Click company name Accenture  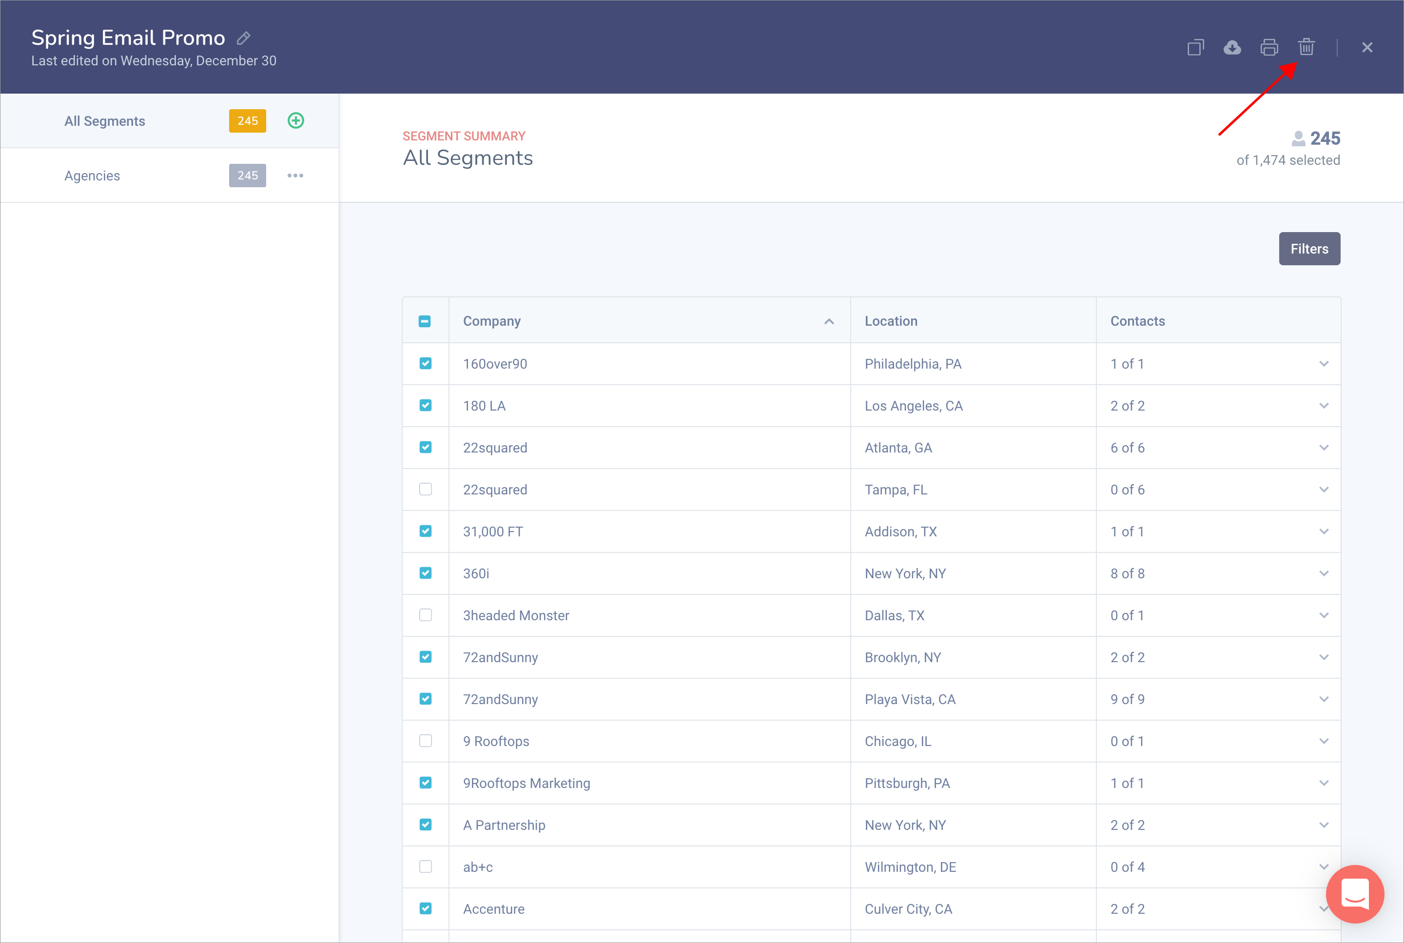(x=494, y=909)
